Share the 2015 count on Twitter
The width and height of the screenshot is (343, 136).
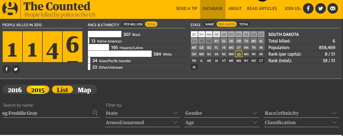click(16, 69)
